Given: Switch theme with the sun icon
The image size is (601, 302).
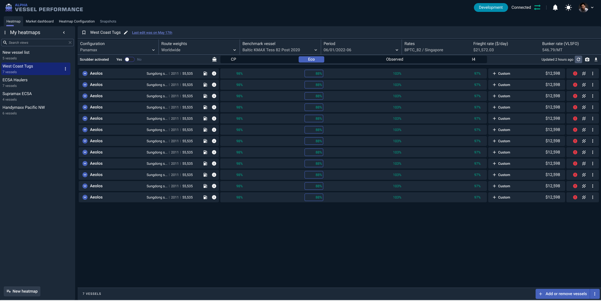Looking at the screenshot, I should coord(568,8).
